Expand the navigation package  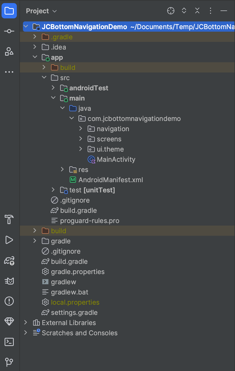(x=81, y=129)
